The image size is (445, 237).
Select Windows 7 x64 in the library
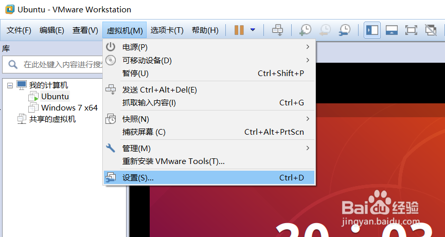(69, 108)
